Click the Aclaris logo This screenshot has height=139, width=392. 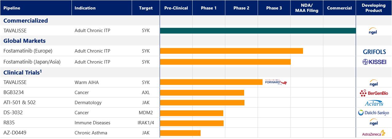(x=374, y=103)
